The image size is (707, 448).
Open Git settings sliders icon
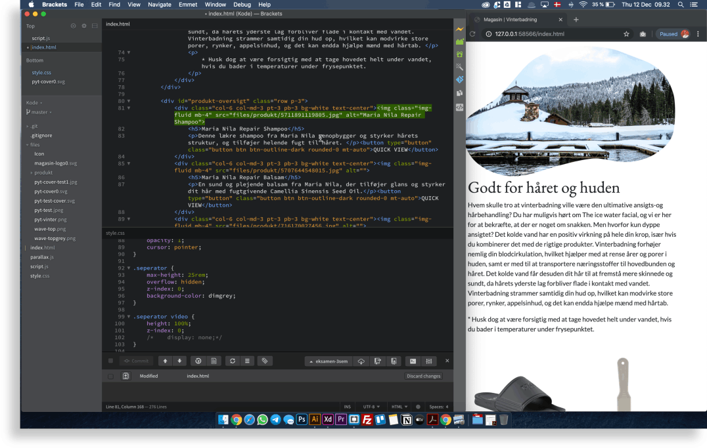point(429,361)
